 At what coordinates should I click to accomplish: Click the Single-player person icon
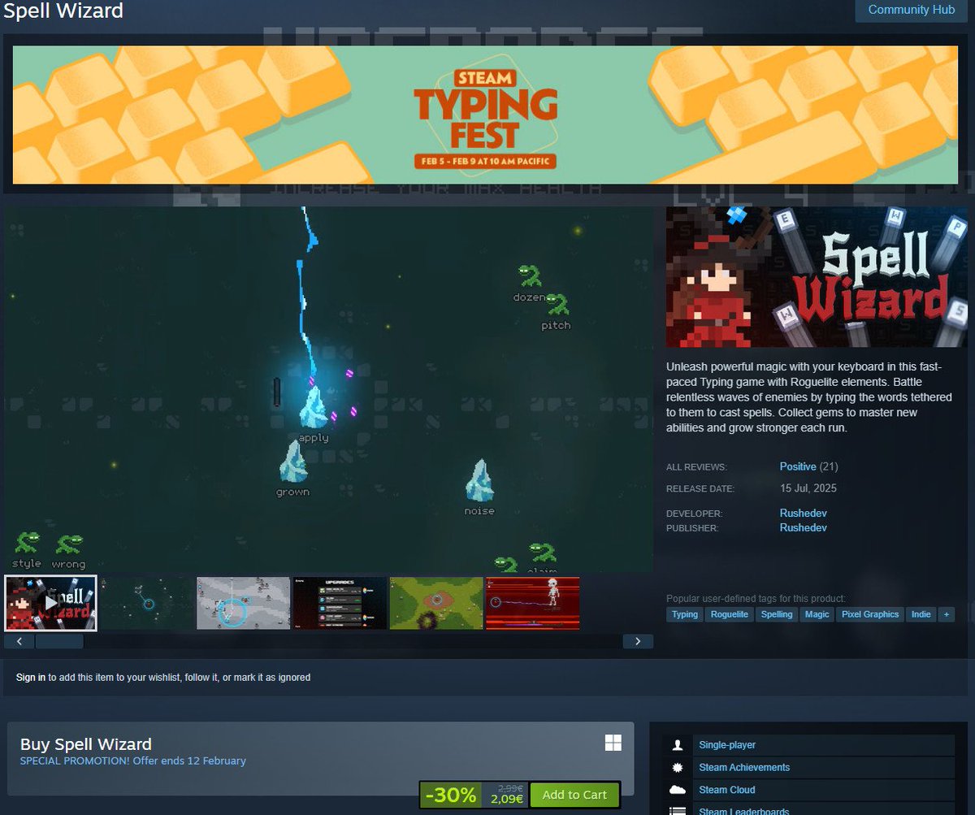[677, 745]
